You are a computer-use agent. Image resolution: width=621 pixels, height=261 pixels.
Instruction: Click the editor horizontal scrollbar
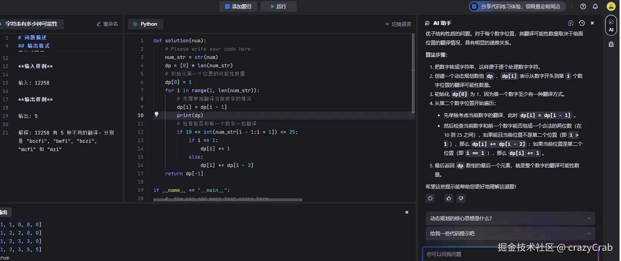pyautogui.click(x=228, y=199)
